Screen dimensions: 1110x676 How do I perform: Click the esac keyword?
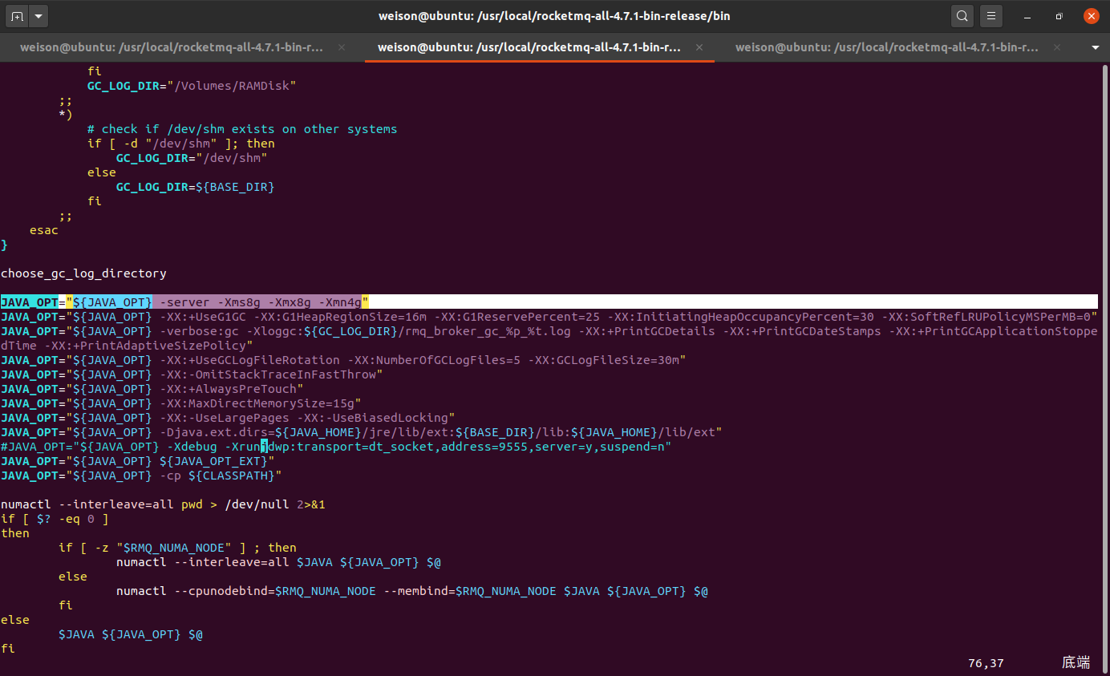click(x=44, y=230)
